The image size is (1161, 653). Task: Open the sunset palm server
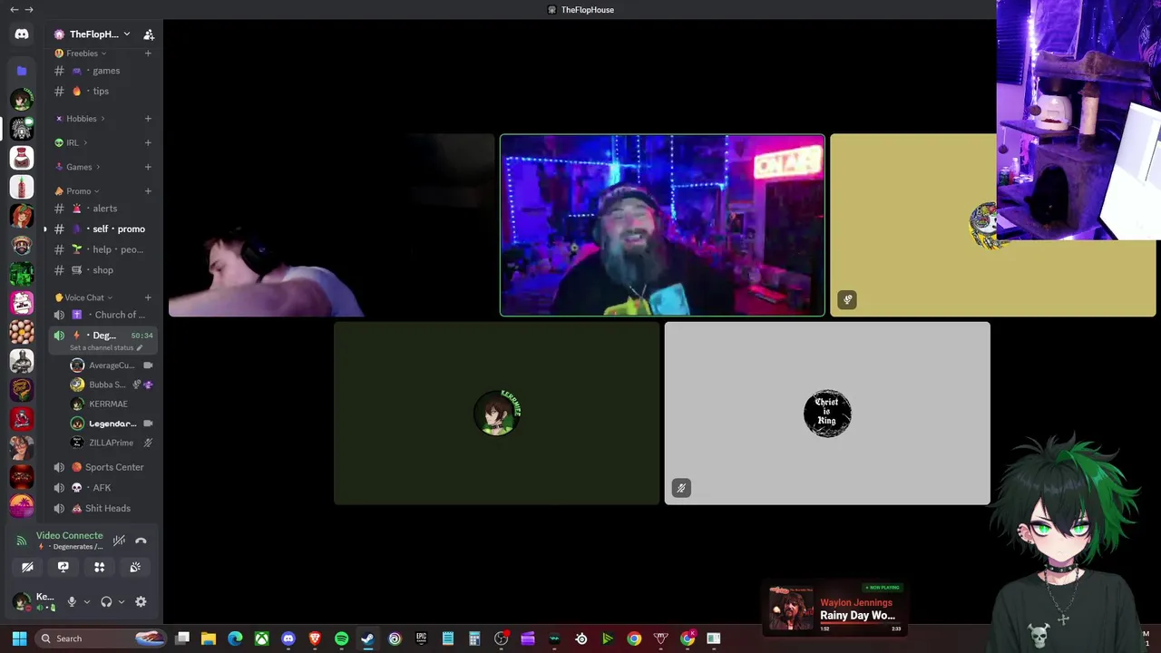(x=22, y=505)
